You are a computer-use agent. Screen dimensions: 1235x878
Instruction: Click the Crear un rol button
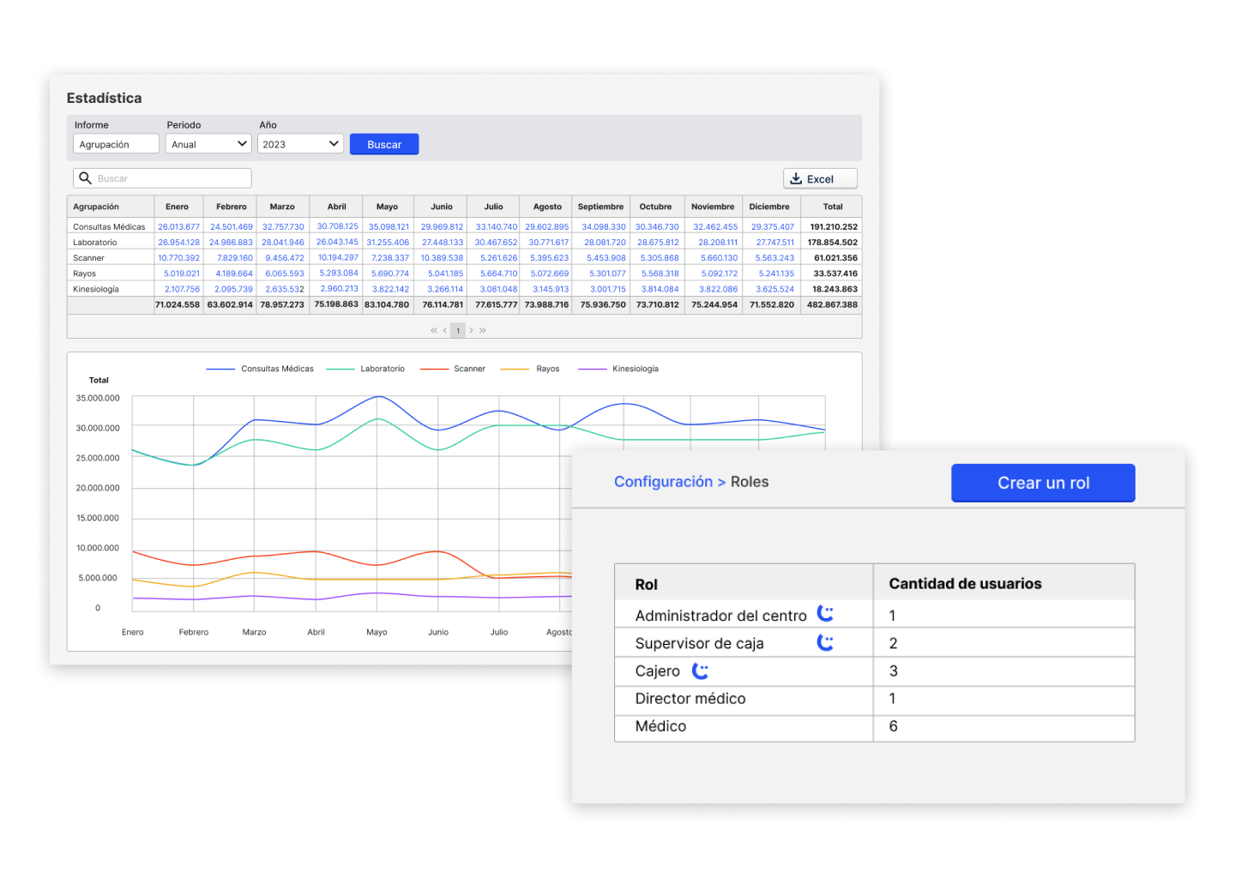[1043, 483]
